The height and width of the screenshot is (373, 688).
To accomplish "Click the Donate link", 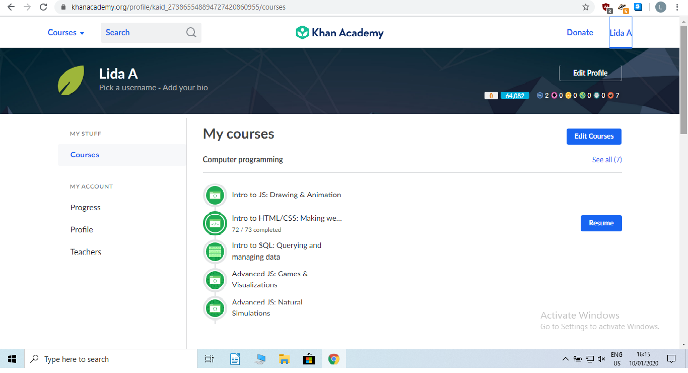I will tap(580, 32).
